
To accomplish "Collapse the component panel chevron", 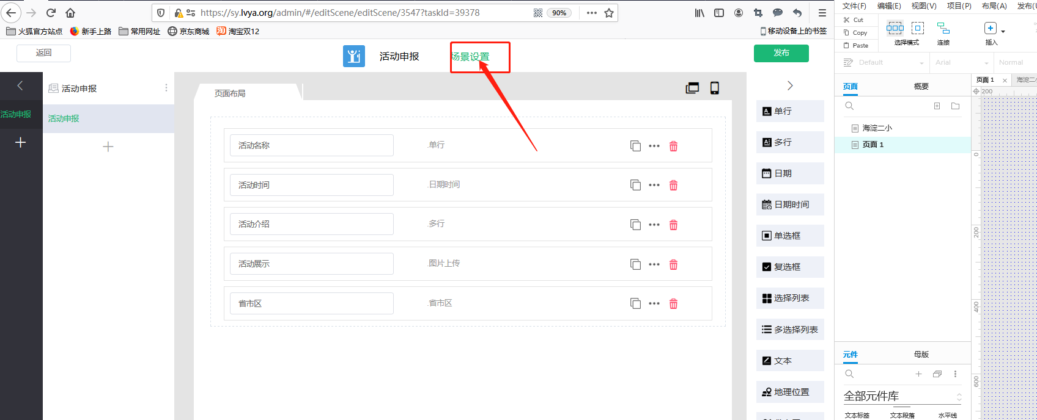I will [790, 85].
